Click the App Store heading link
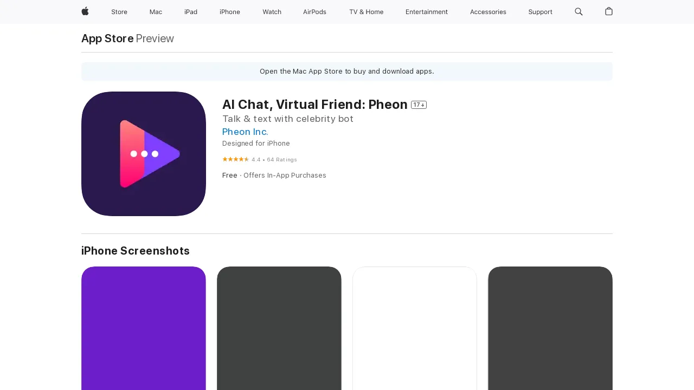 [107, 38]
